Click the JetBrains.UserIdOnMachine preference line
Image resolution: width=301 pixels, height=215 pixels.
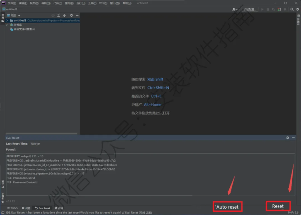click(61, 160)
